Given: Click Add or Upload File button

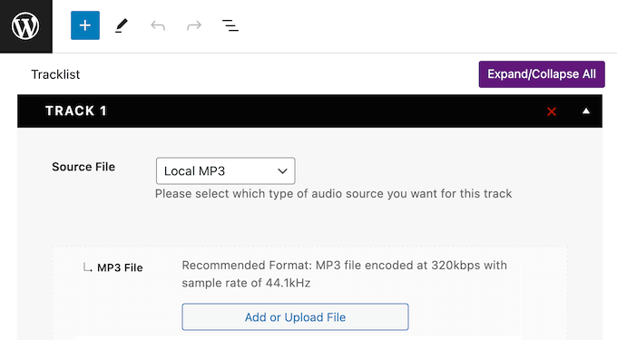Looking at the screenshot, I should pyautogui.click(x=295, y=316).
